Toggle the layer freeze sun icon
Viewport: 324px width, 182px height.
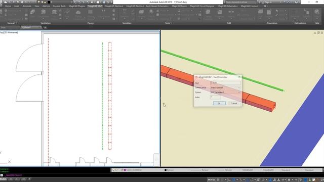(42, 2)
